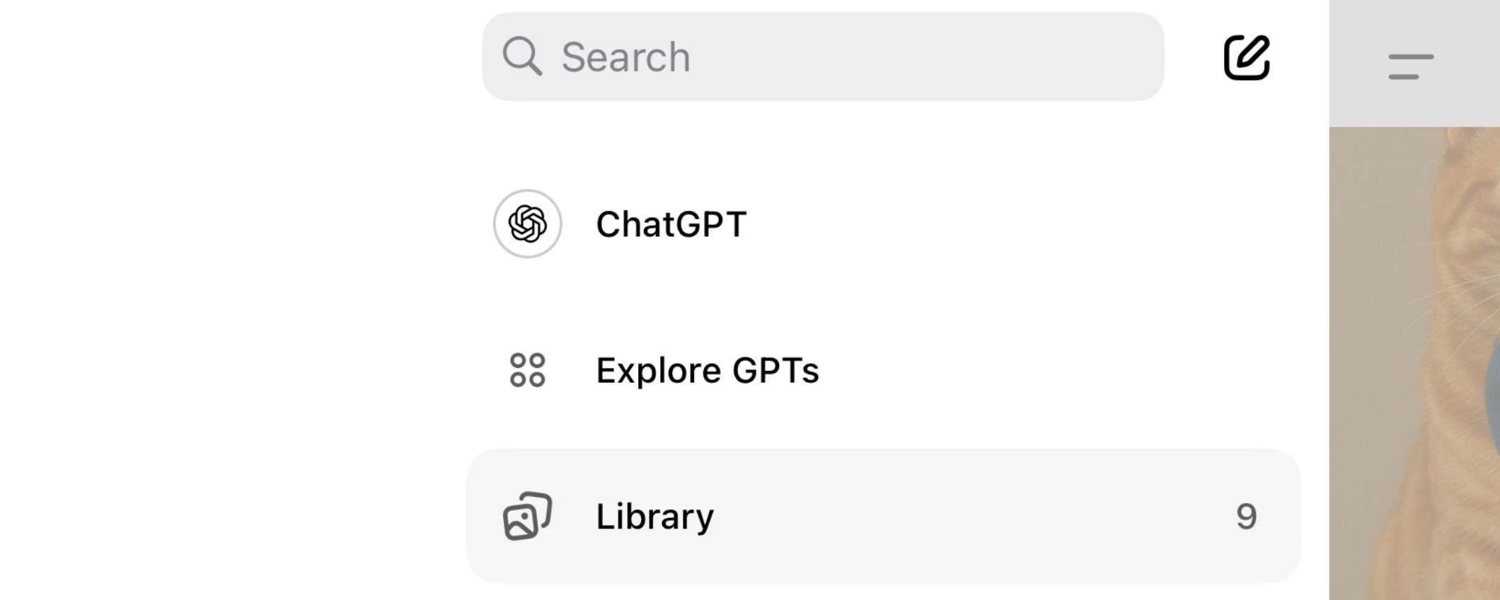Screen dimensions: 1500x600
Task: Click the Search placeholder text
Action: (625, 57)
